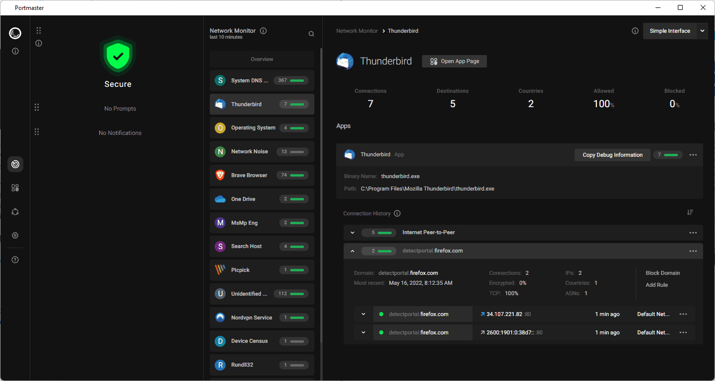
Task: Click the Portmaster logo icon in sidebar
Action: [x=15, y=33]
